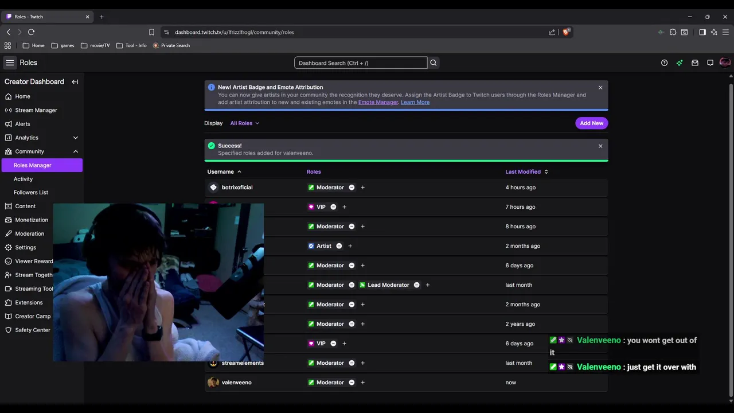This screenshot has height=413, width=734.
Task: Remove Moderator in the 8 hours ago row
Action: click(352, 227)
